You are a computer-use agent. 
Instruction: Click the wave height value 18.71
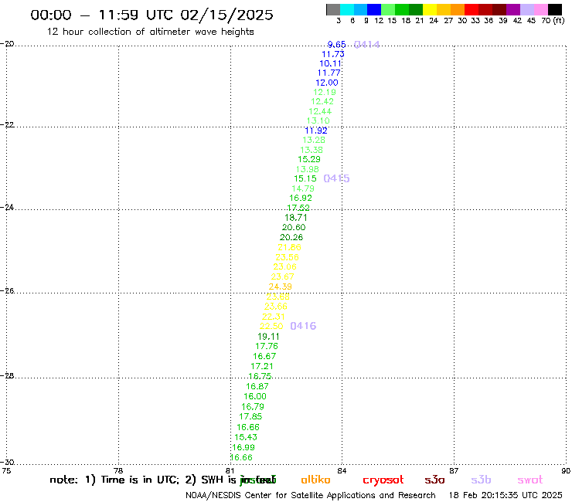point(296,218)
